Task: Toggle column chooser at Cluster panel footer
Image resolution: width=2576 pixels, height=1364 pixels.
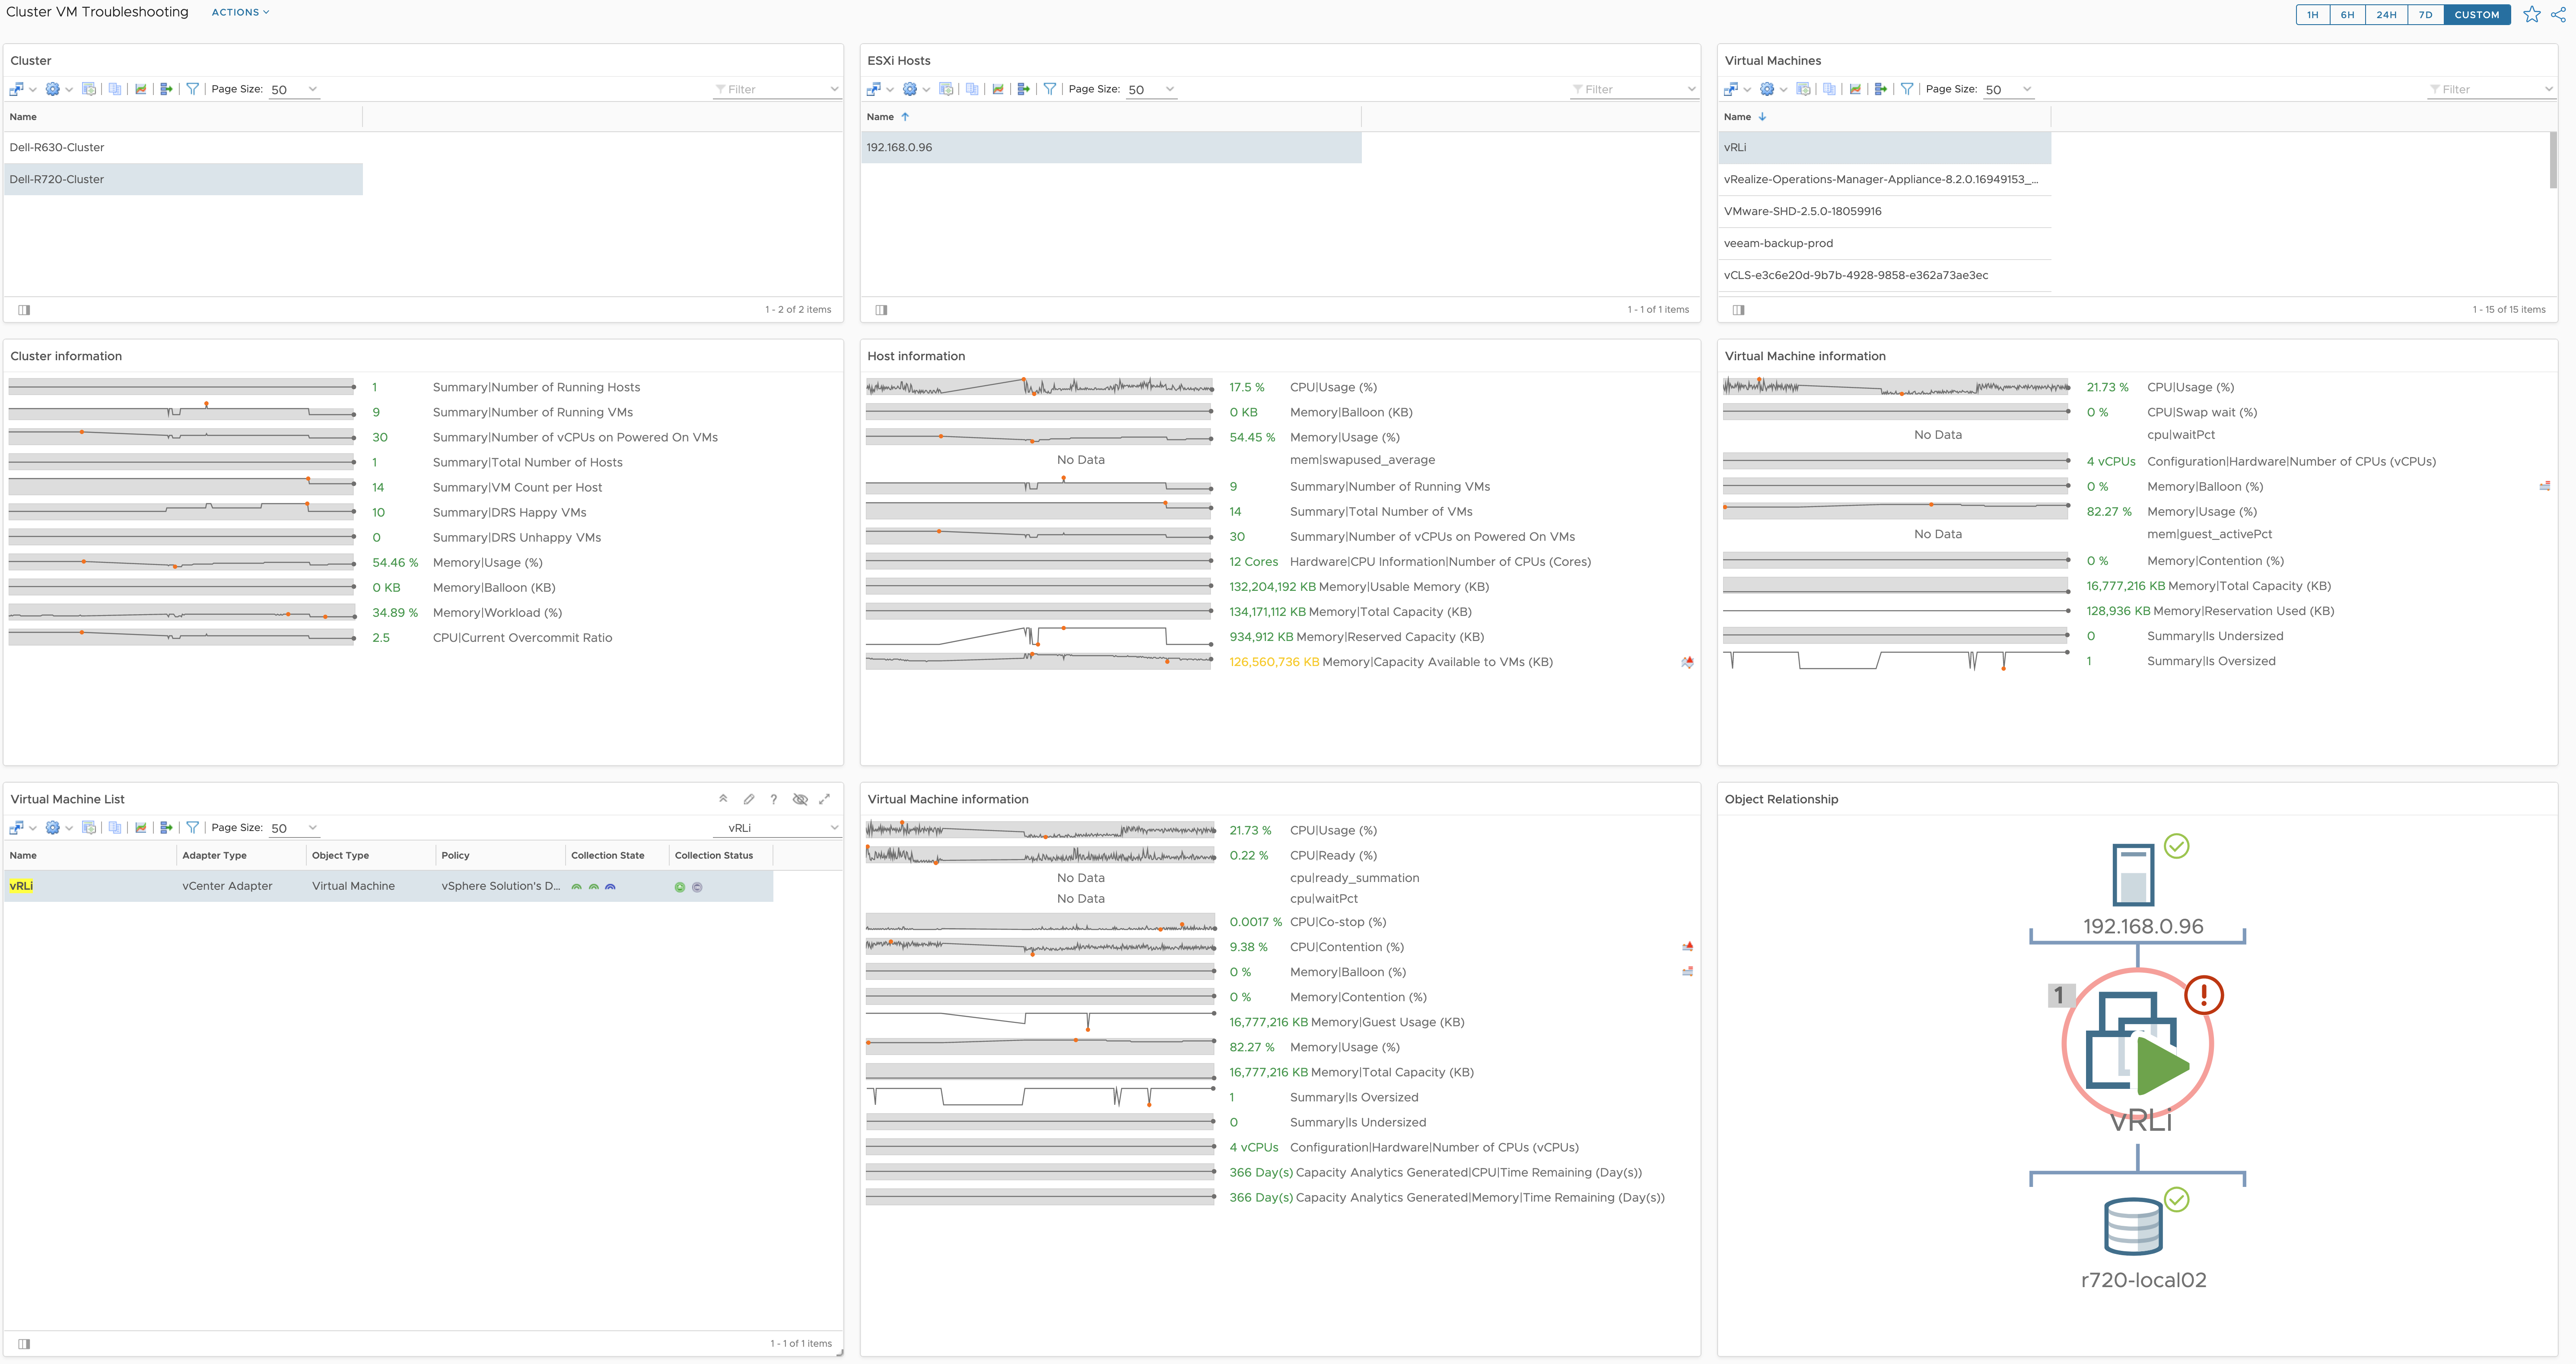Action: click(x=24, y=310)
